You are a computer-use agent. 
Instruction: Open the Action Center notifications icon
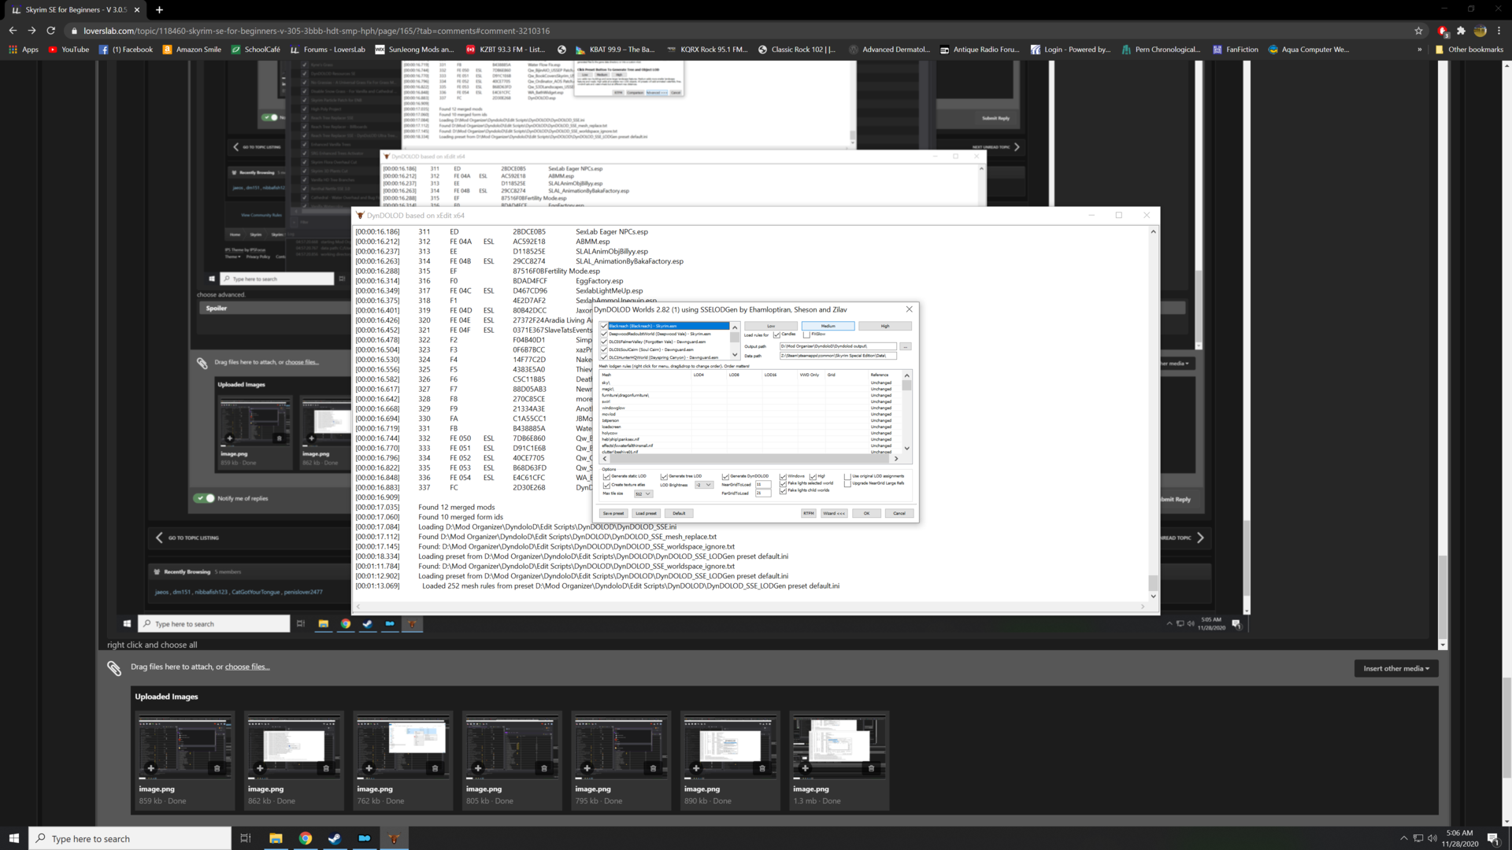[1492, 838]
